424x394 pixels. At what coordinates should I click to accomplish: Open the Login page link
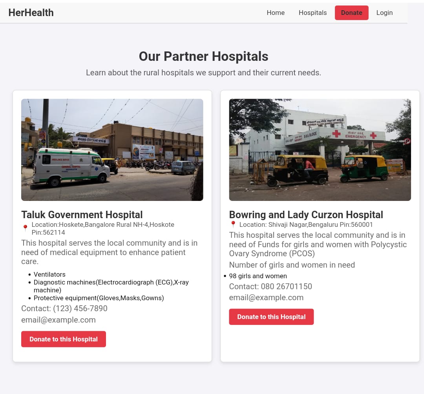tap(384, 13)
